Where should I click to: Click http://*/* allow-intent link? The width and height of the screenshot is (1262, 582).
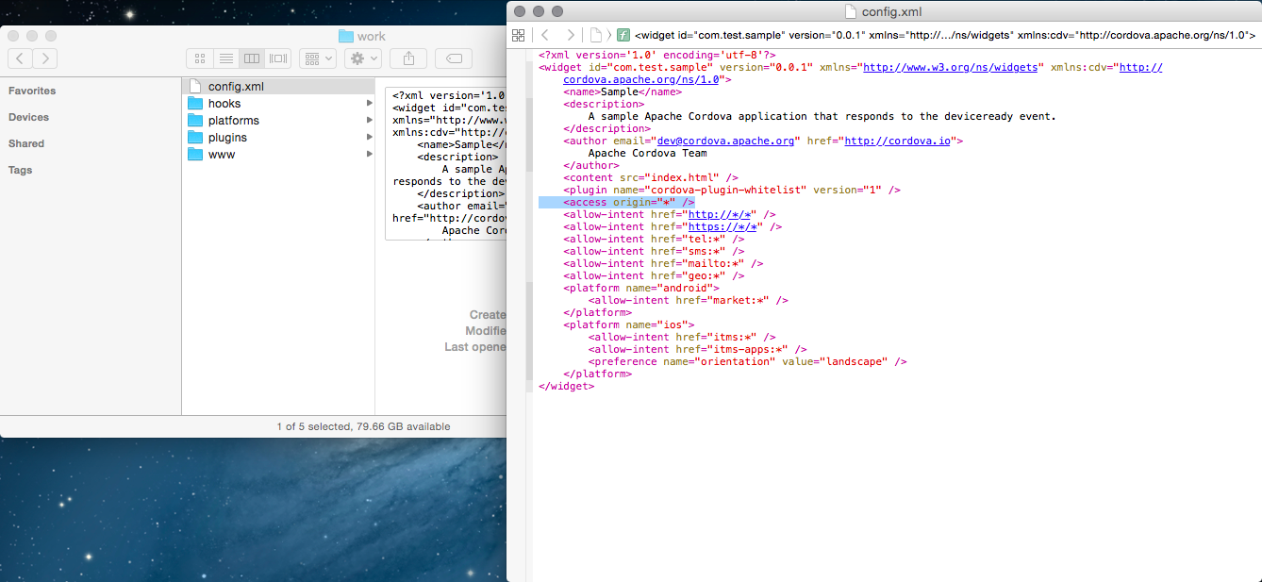coord(720,214)
